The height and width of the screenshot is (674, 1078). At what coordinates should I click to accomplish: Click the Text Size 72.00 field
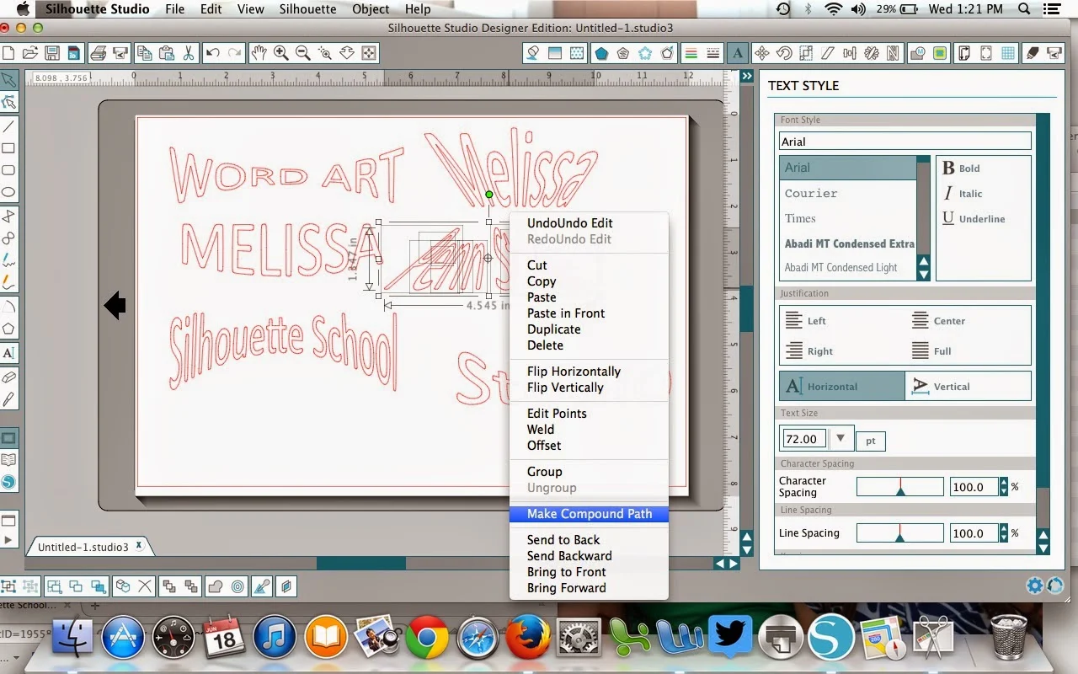point(804,438)
